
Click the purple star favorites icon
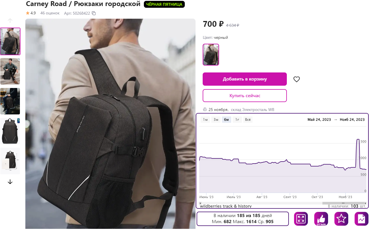pos(341,219)
